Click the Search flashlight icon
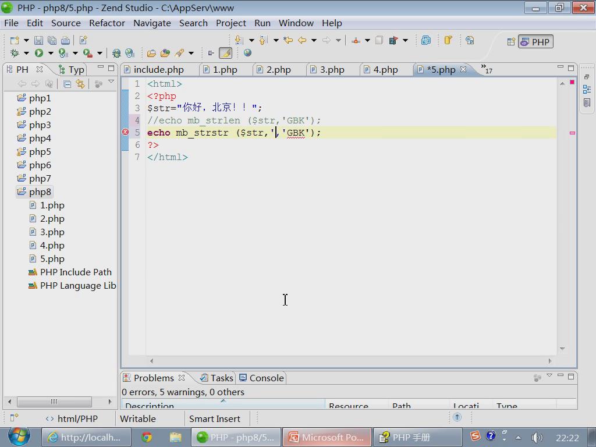The width and height of the screenshot is (596, 447). 179,53
